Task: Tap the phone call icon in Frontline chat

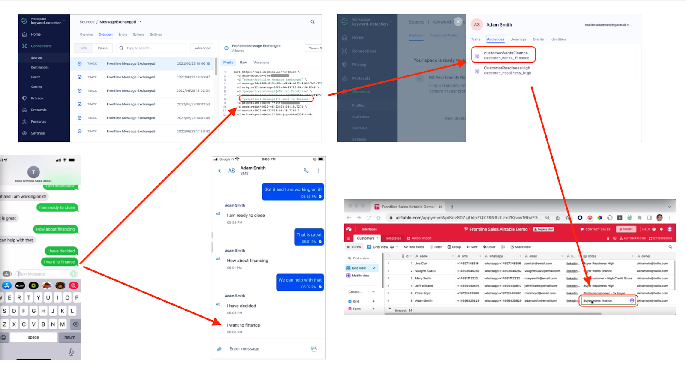Action: (306, 171)
